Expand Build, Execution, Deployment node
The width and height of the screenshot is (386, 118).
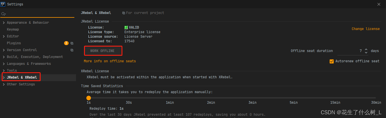point(4,57)
